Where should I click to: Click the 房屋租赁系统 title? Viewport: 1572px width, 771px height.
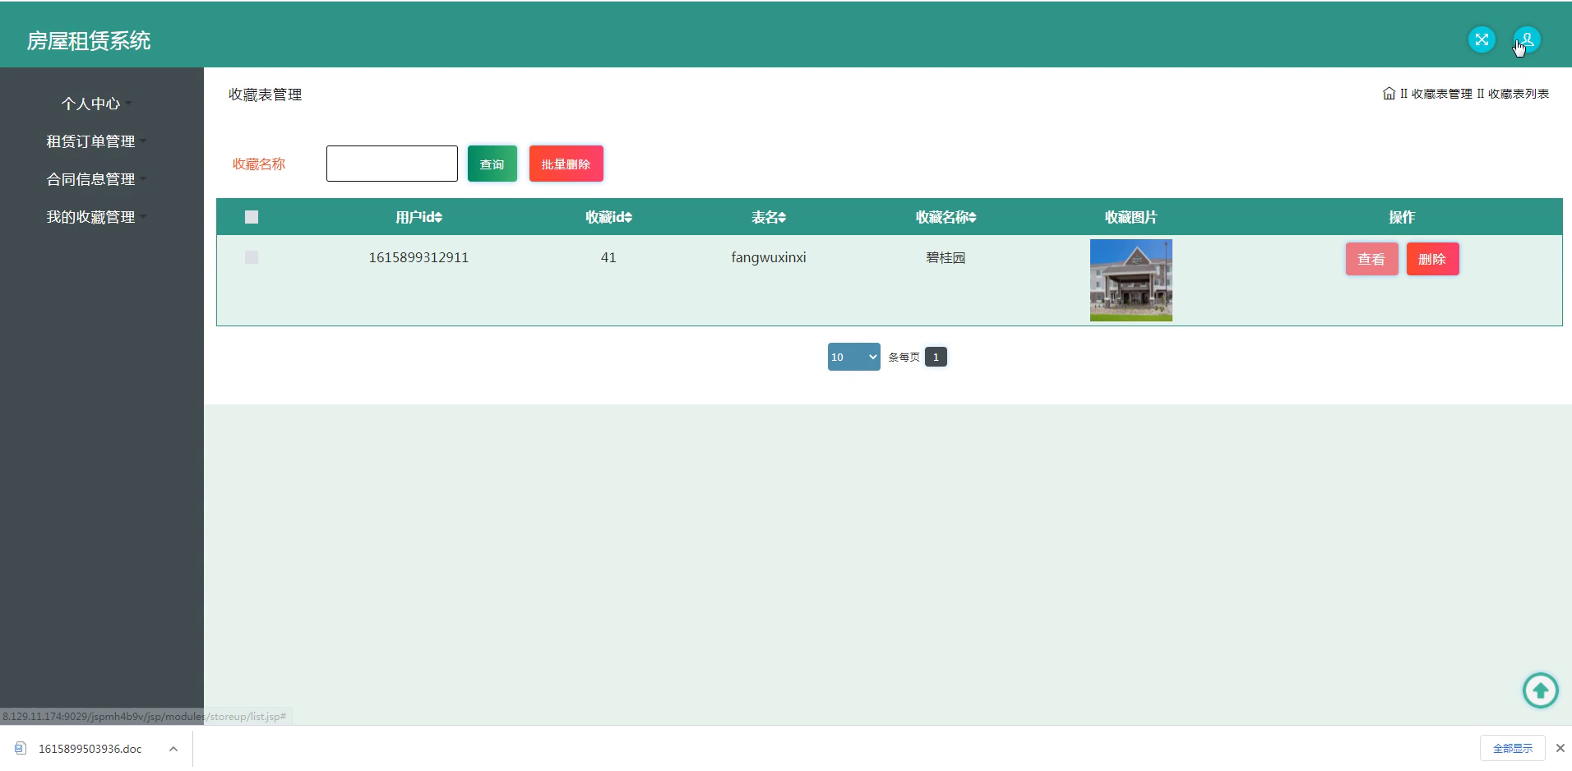pyautogui.click(x=89, y=41)
